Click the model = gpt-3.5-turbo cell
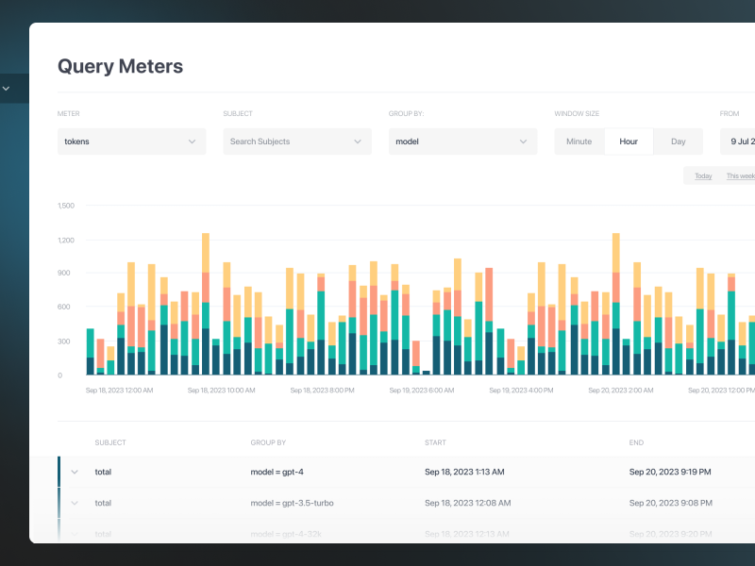 [x=292, y=503]
